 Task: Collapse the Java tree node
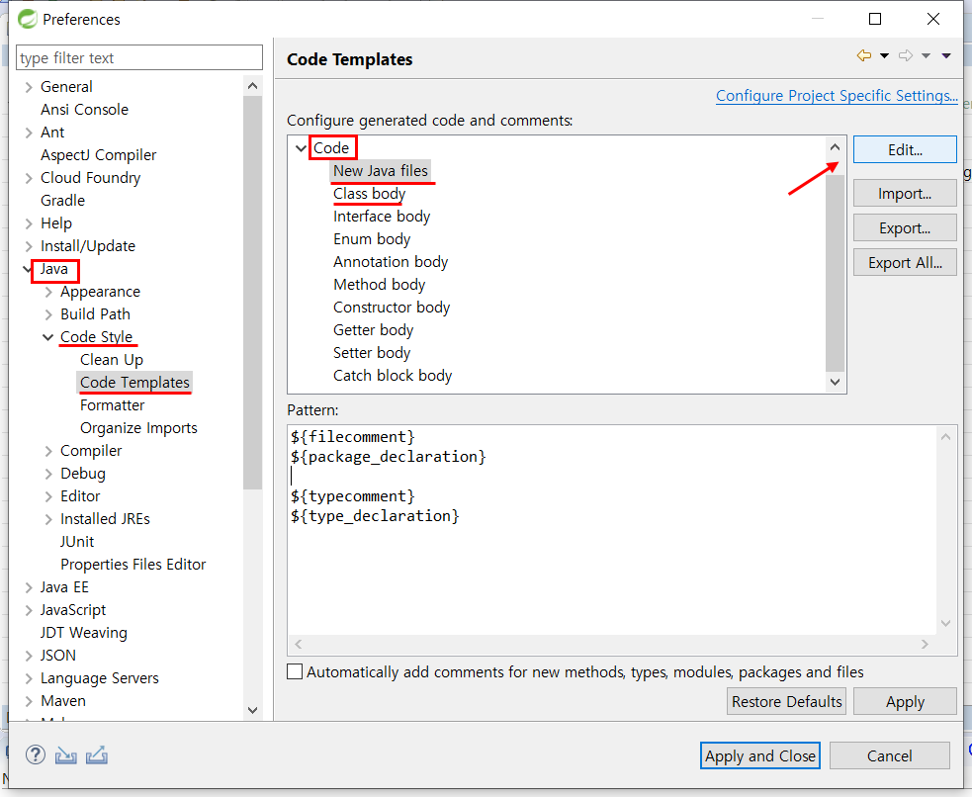[x=27, y=269]
